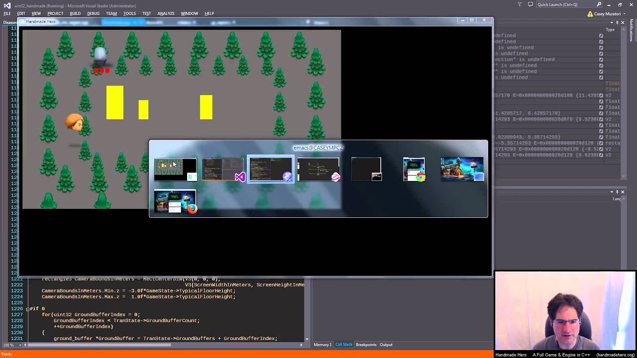Click the Quick Launch search magnifier icon
Image resolution: width=637 pixels, height=358 pixels.
(x=599, y=4)
